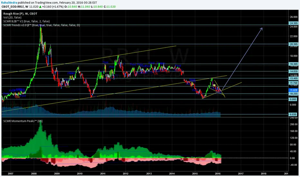This screenshot has width=300, height=177.
Task: Click the 160.00 momentum axis value
Action: (x=294, y=131)
